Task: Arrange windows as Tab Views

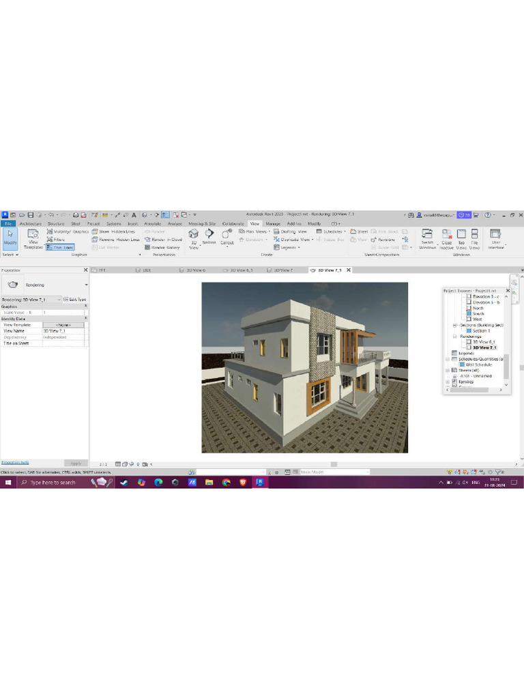Action: coord(461,239)
